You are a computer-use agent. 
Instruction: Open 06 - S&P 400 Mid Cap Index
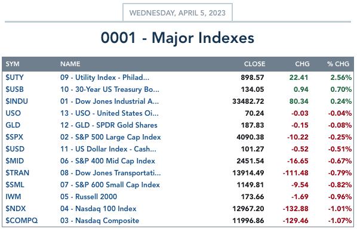click(107, 161)
